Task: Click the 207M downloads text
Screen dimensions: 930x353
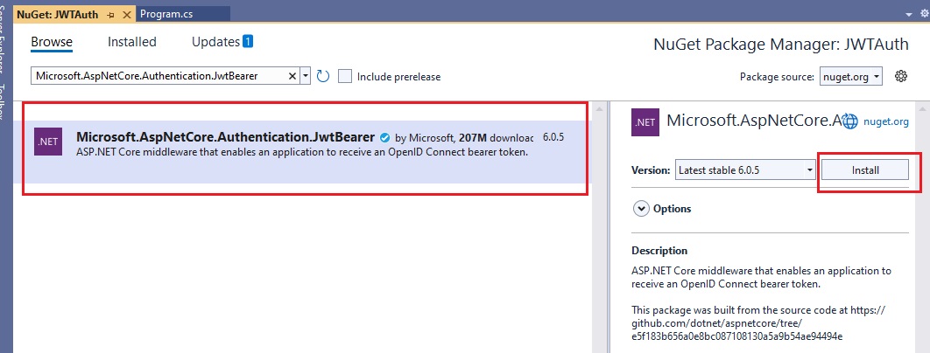Action: pyautogui.click(x=497, y=137)
